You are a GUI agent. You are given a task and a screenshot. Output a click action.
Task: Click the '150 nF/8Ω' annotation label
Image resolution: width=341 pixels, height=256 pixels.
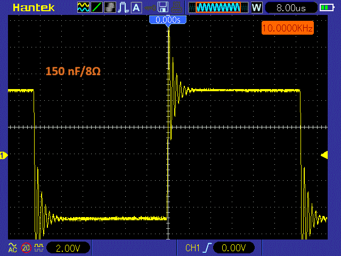coord(73,71)
